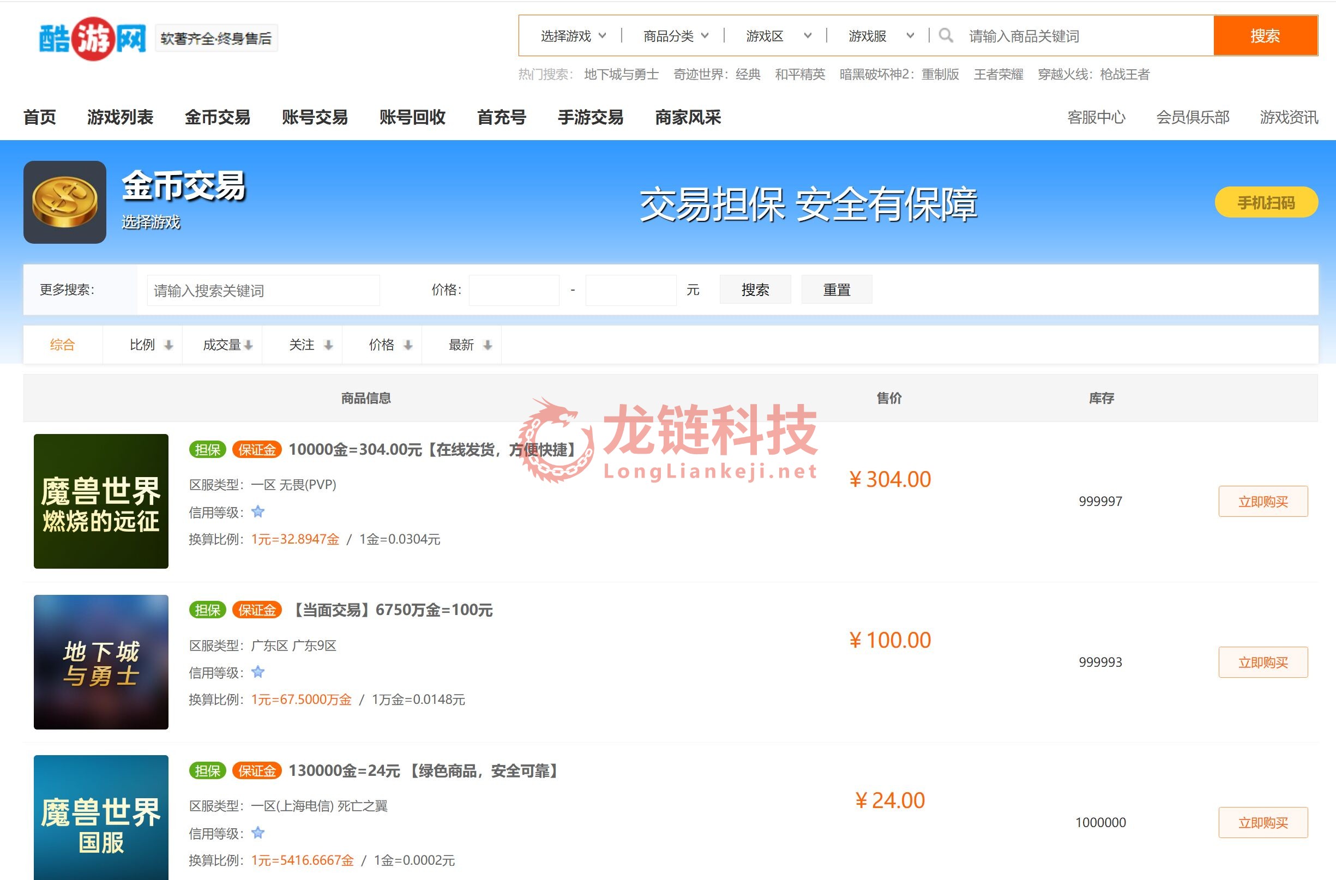This screenshot has height=880, width=1336.
Task: Open listing title 【当面交易】6750万金=100元
Action: coord(392,610)
